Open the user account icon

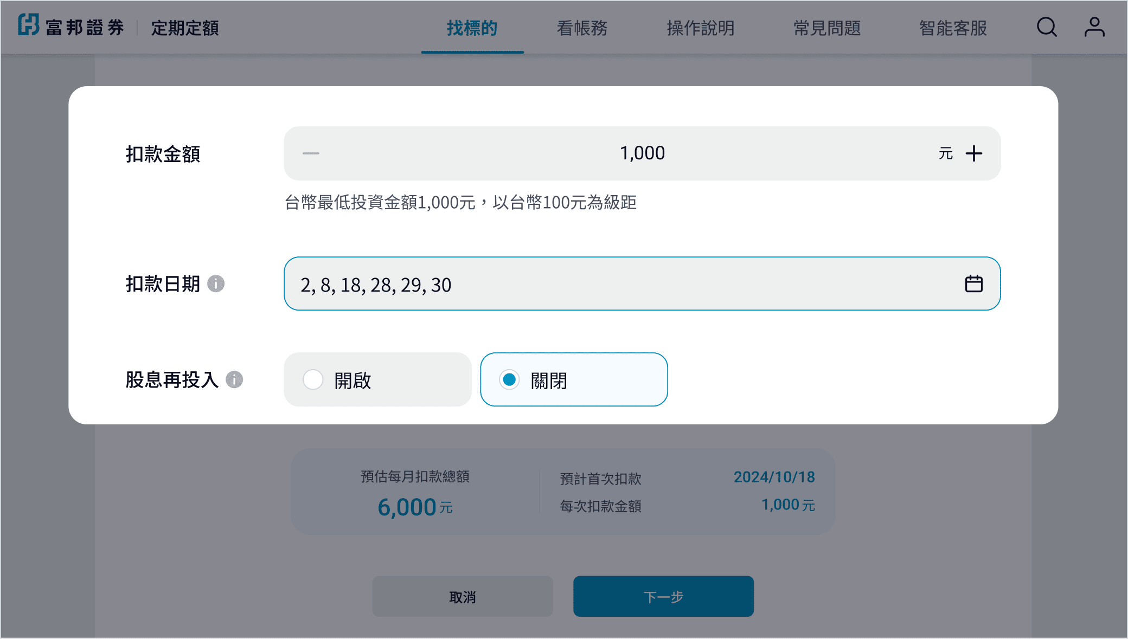[x=1094, y=27]
